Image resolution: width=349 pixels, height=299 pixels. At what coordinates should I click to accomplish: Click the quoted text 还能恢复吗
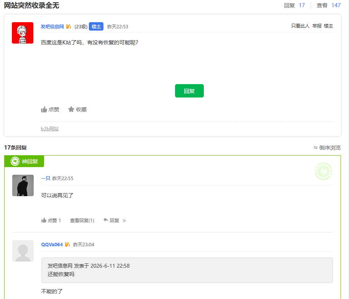point(61,275)
